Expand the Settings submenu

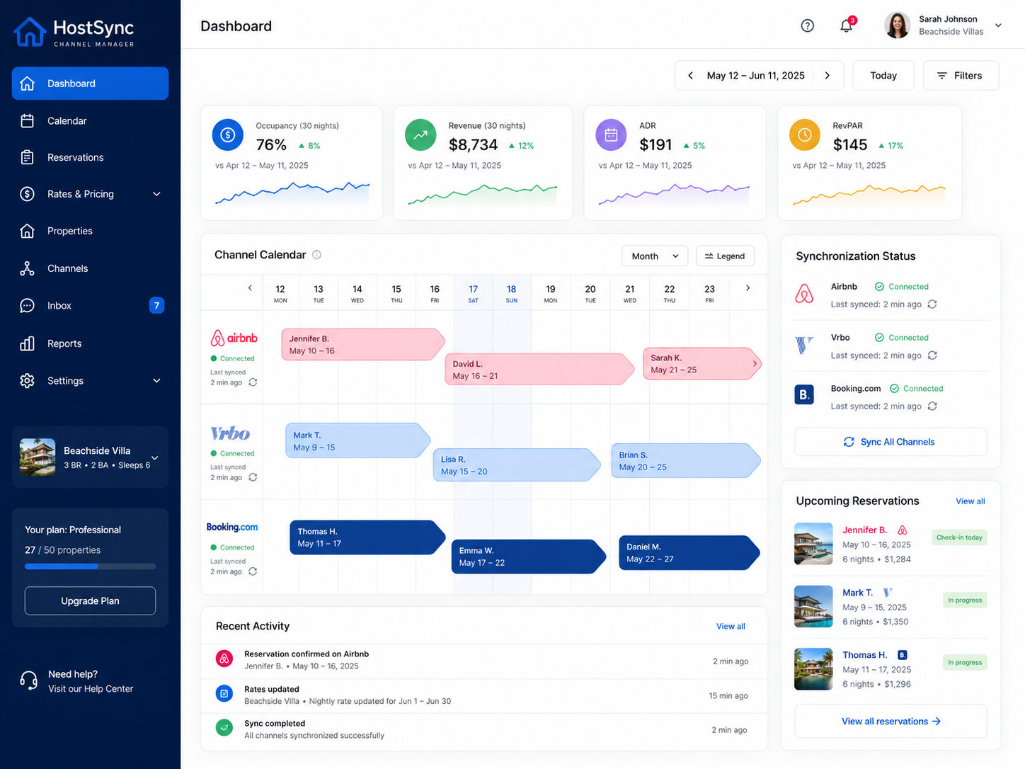[156, 381]
